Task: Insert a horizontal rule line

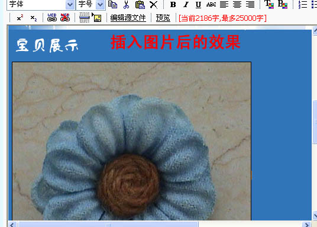Action: [85, 17]
